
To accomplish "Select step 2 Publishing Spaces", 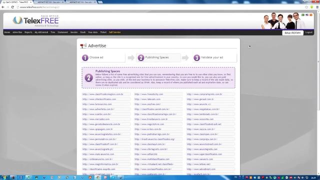I will point(158,58).
